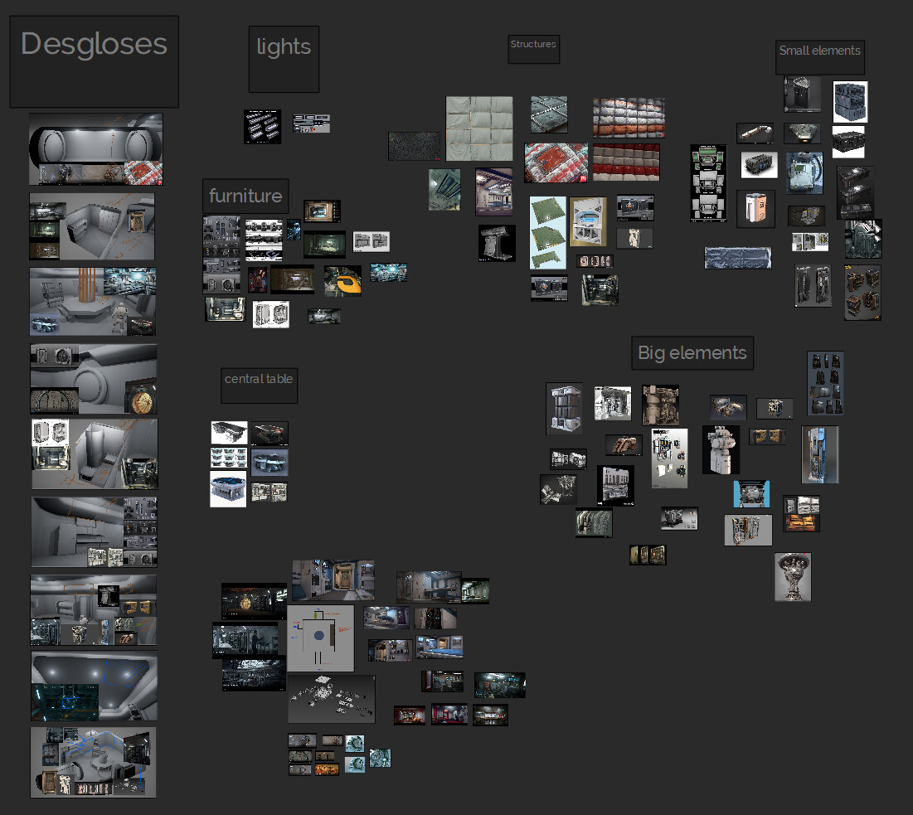Click the two yellow panels thumbnail

[x=767, y=436]
